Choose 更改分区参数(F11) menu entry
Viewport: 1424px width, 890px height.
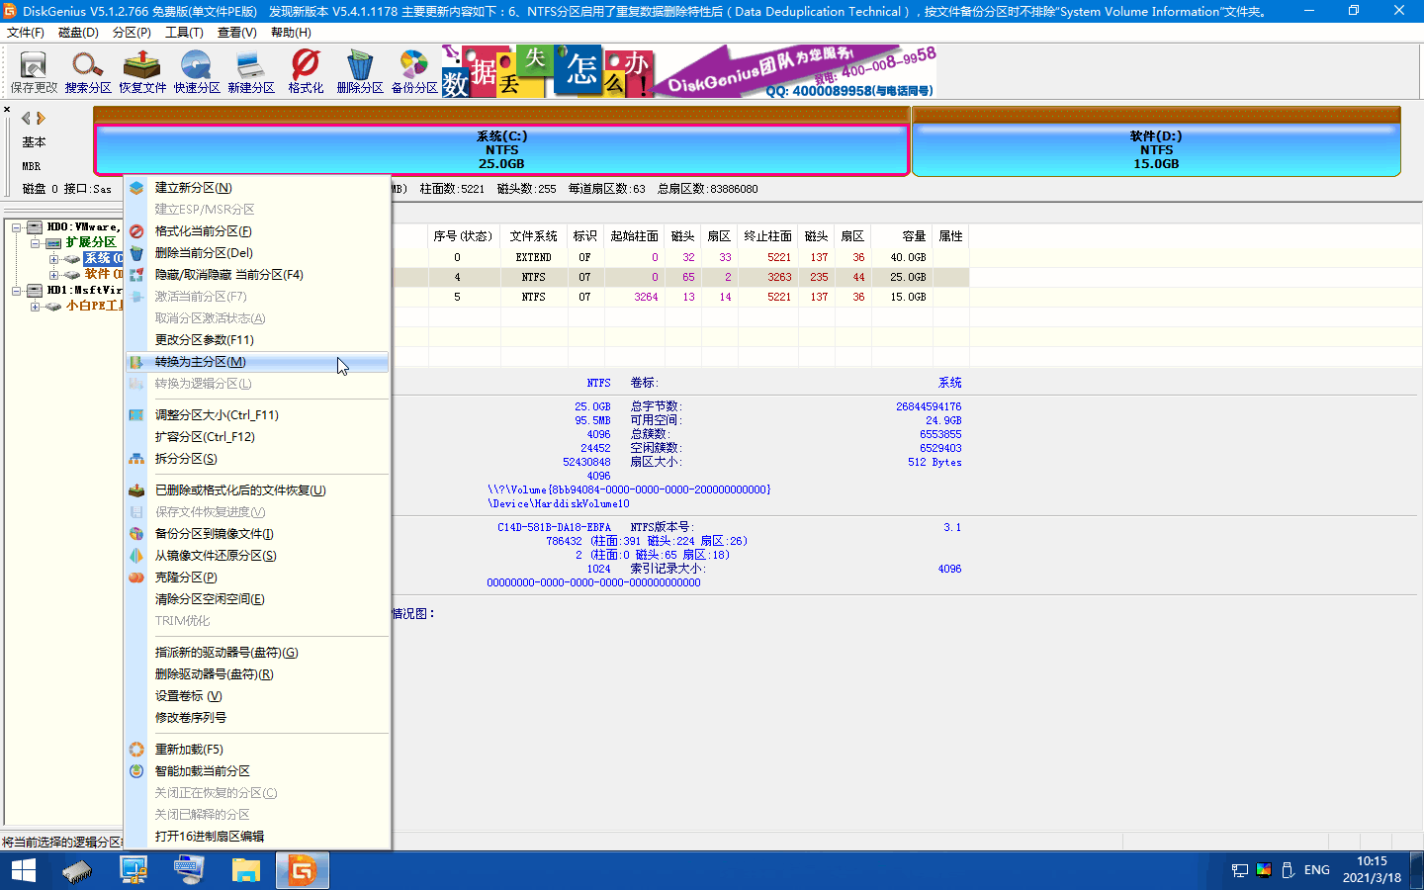(257, 340)
